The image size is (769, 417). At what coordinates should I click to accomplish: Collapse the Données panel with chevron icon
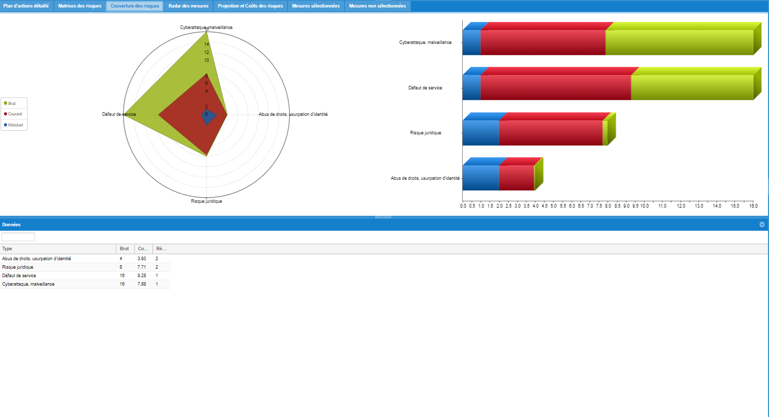point(762,225)
